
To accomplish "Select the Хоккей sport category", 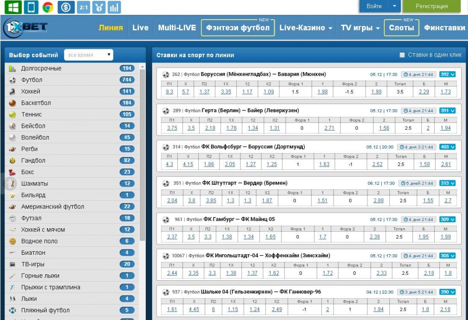I will (31, 91).
